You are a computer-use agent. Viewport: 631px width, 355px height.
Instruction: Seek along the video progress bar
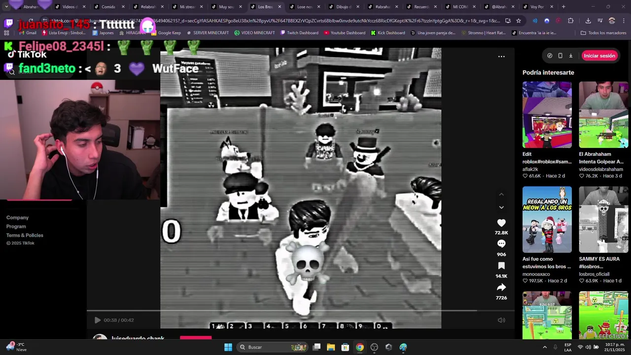pyautogui.click(x=301, y=311)
